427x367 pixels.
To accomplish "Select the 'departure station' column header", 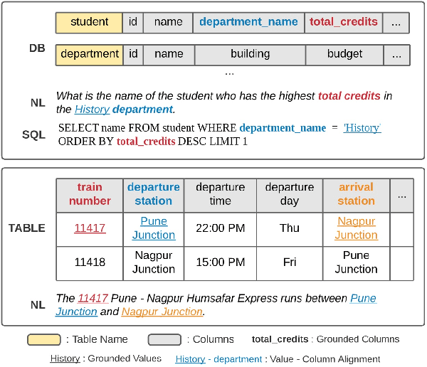I will (153, 194).
